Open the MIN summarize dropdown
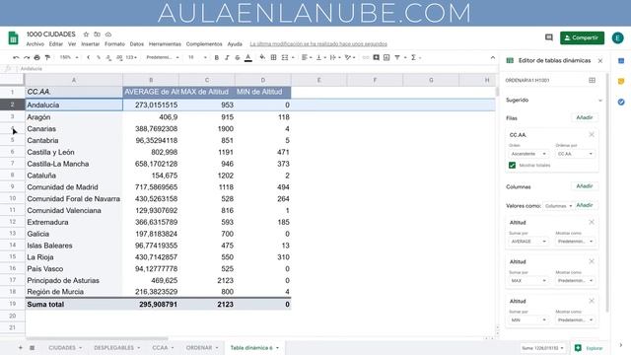The width and height of the screenshot is (631, 355). (527, 319)
